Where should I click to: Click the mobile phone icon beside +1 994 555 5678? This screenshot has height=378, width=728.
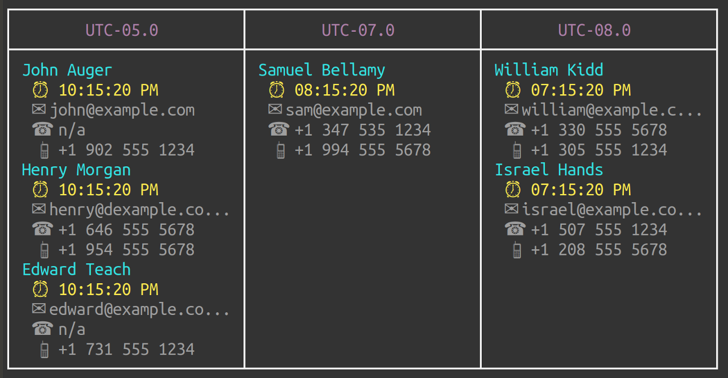click(x=280, y=150)
